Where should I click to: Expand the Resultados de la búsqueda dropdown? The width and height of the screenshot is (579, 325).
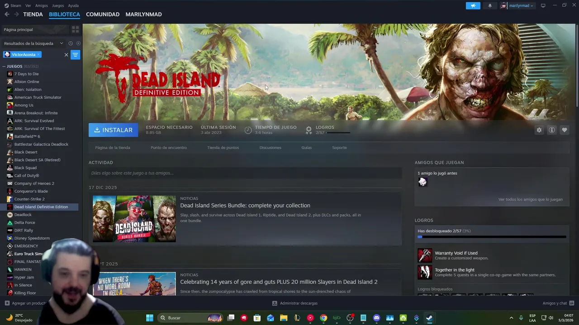(x=33, y=43)
